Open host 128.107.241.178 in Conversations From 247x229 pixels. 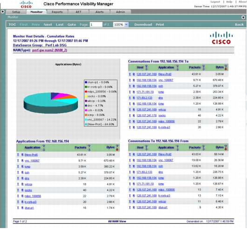(146, 115)
